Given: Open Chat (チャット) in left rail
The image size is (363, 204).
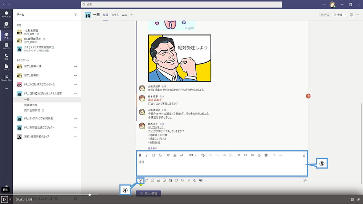Looking at the screenshot, I should pyautogui.click(x=6, y=25).
